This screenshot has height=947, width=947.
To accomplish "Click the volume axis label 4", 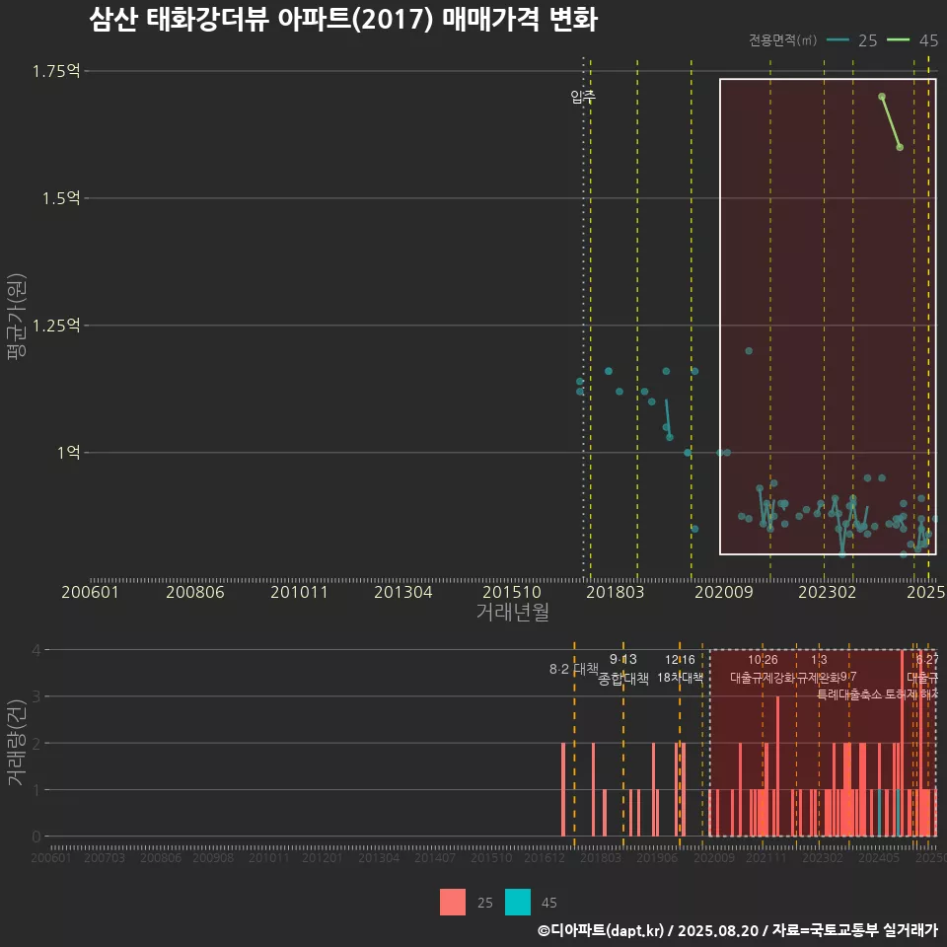I will (36, 650).
